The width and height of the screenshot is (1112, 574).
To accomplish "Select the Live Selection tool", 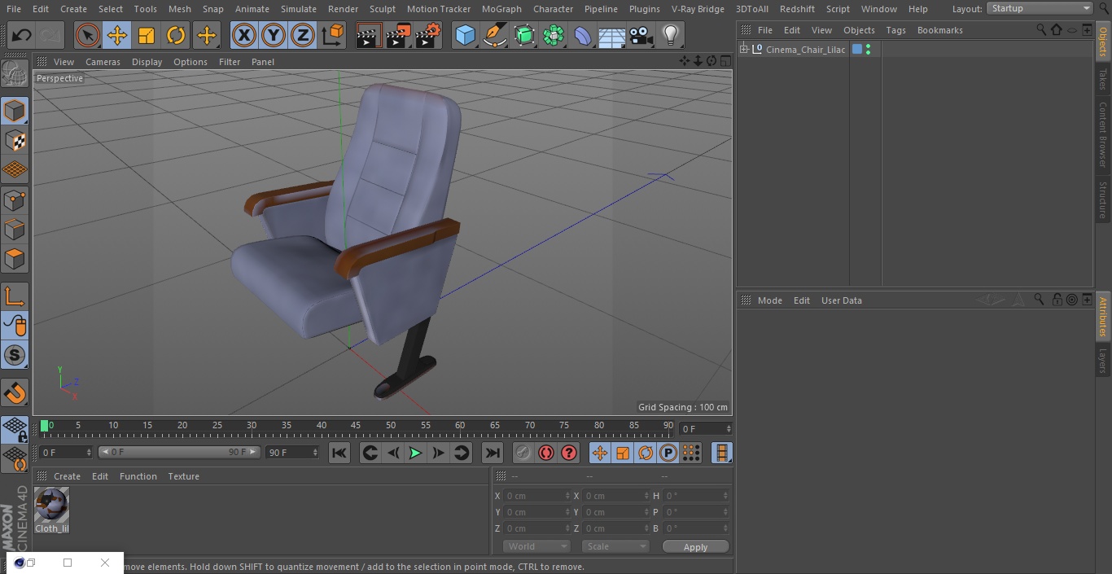I will [88, 35].
